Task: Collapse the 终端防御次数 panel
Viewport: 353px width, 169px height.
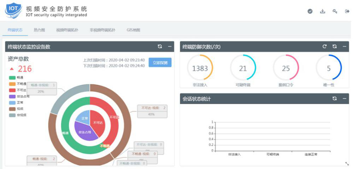Action: click(x=344, y=47)
